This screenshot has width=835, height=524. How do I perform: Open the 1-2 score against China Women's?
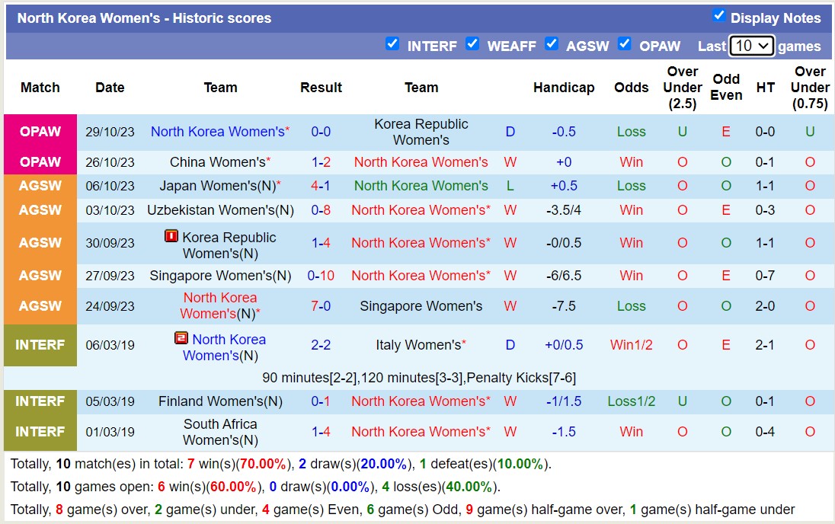pos(321,162)
